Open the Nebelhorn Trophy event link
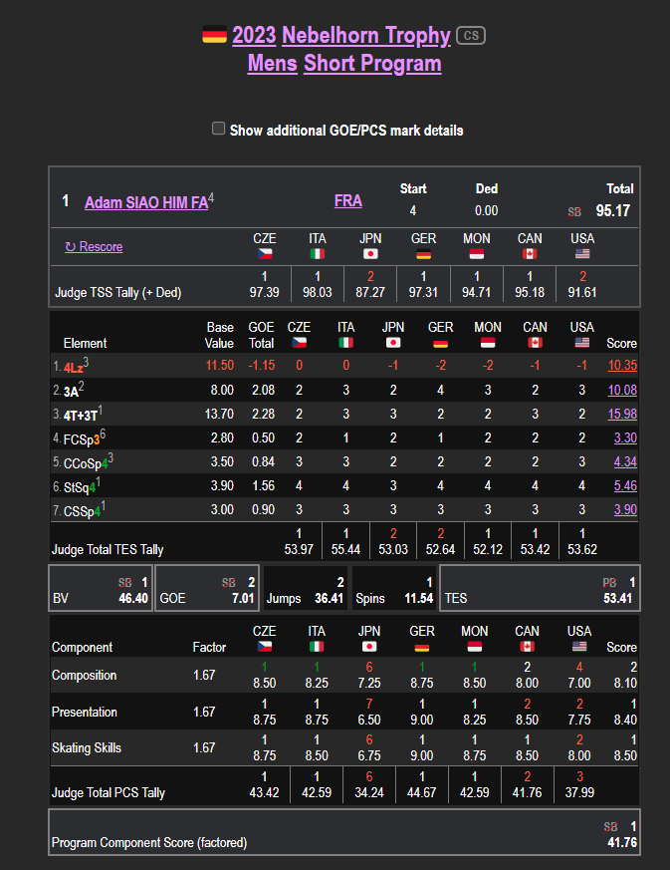 [366, 36]
